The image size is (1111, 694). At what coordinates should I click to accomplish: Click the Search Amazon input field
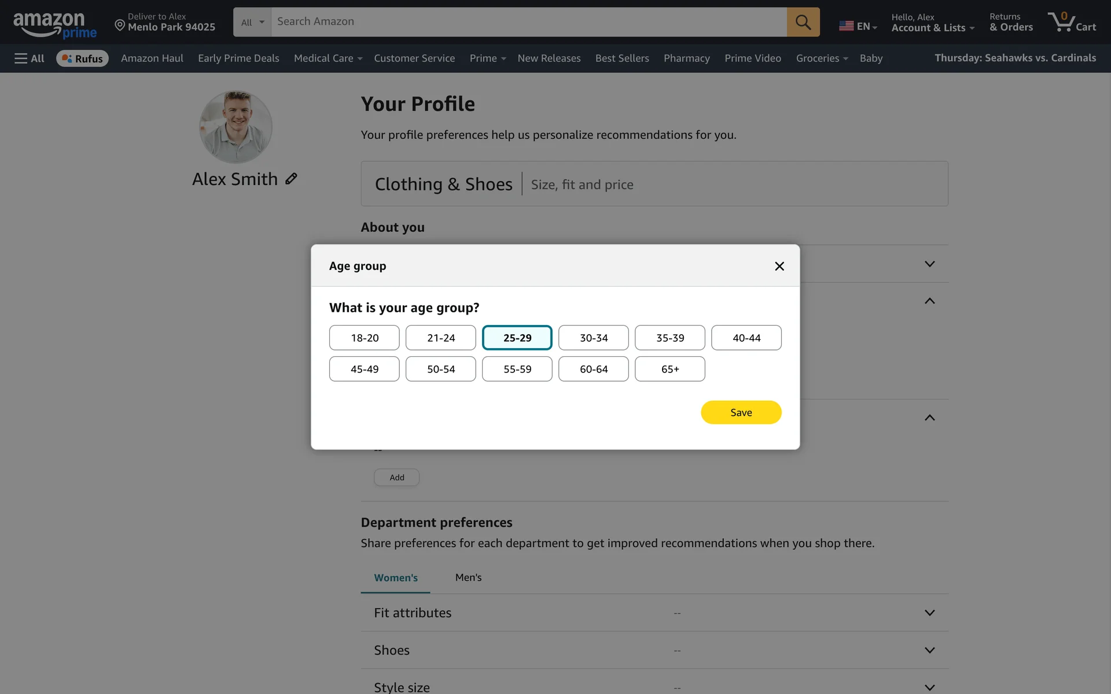point(528,22)
